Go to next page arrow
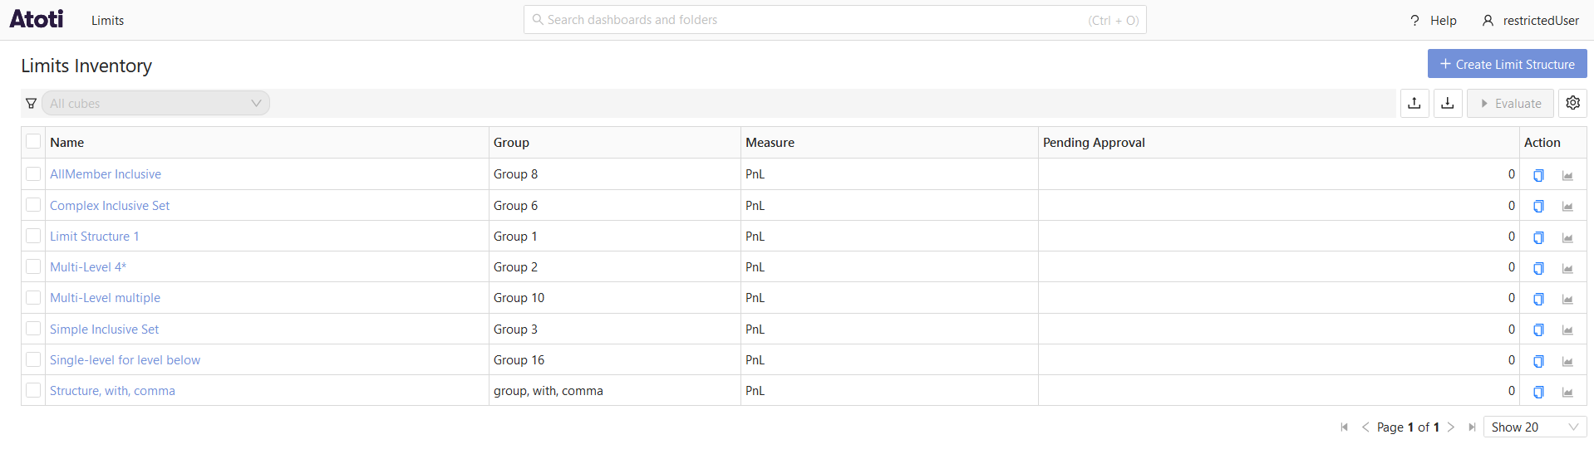The image size is (1594, 454). click(1451, 427)
